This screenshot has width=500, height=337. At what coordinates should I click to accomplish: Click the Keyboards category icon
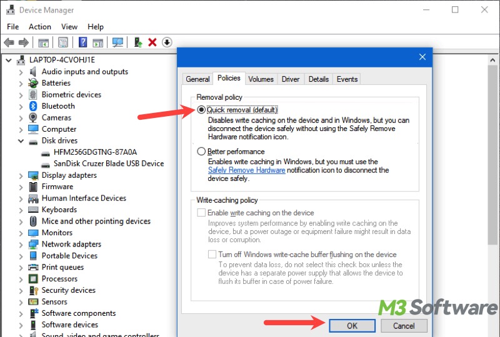point(33,210)
